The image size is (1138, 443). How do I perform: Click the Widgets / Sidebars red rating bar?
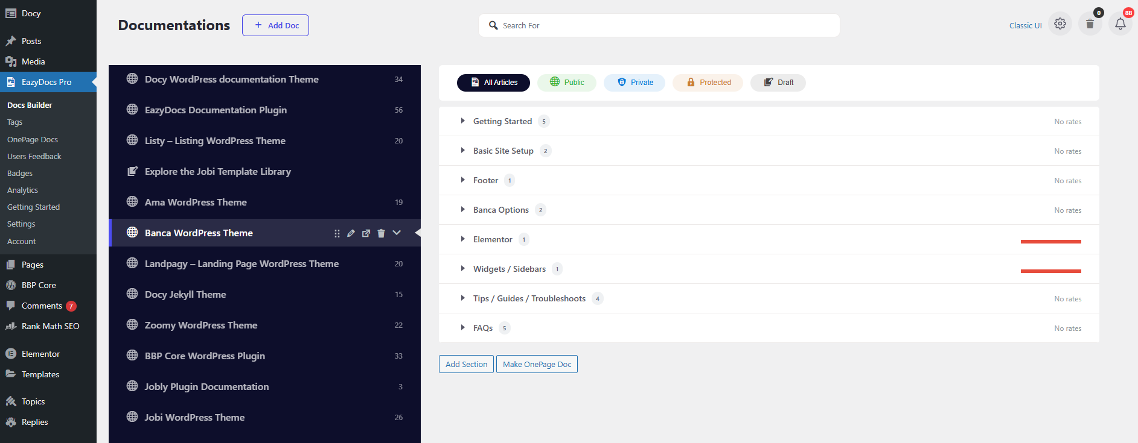click(1050, 271)
